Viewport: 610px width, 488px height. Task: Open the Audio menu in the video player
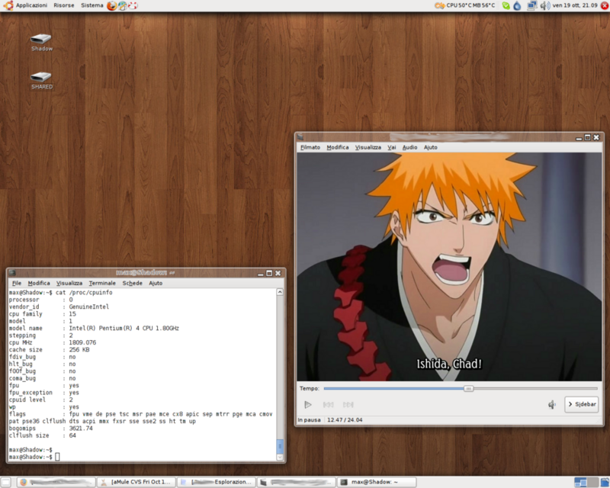(409, 147)
